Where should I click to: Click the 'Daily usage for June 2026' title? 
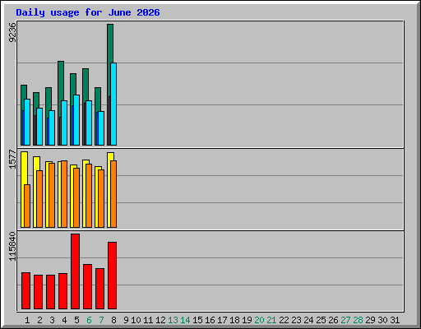[88, 12]
